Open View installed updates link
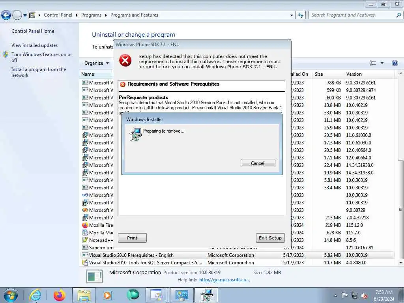Image resolution: width=404 pixels, height=303 pixels. coord(35,45)
